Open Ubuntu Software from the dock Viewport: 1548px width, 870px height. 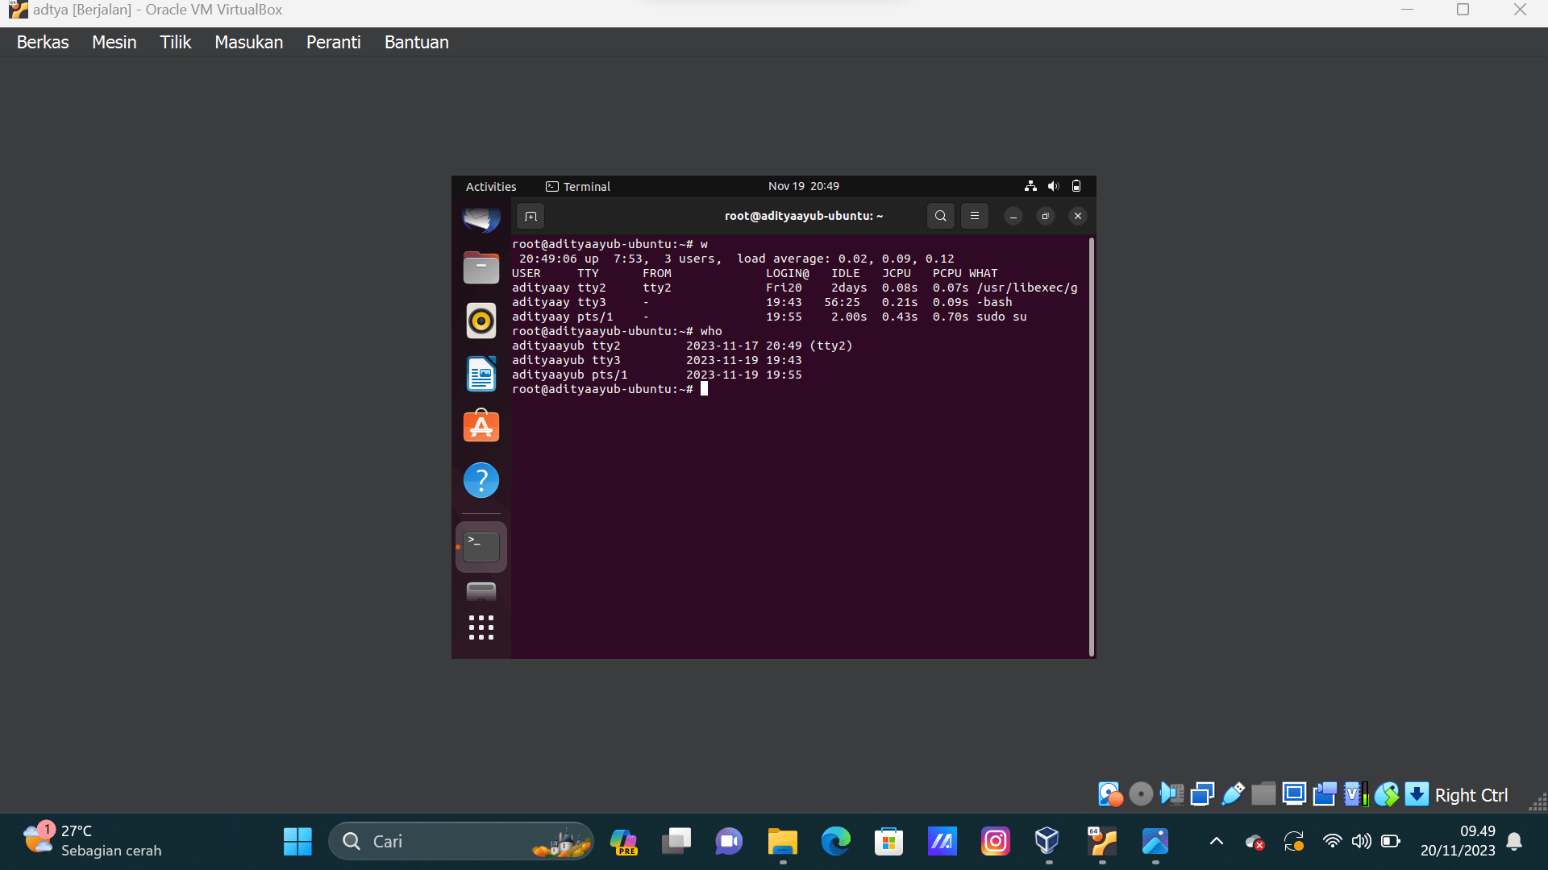481,426
